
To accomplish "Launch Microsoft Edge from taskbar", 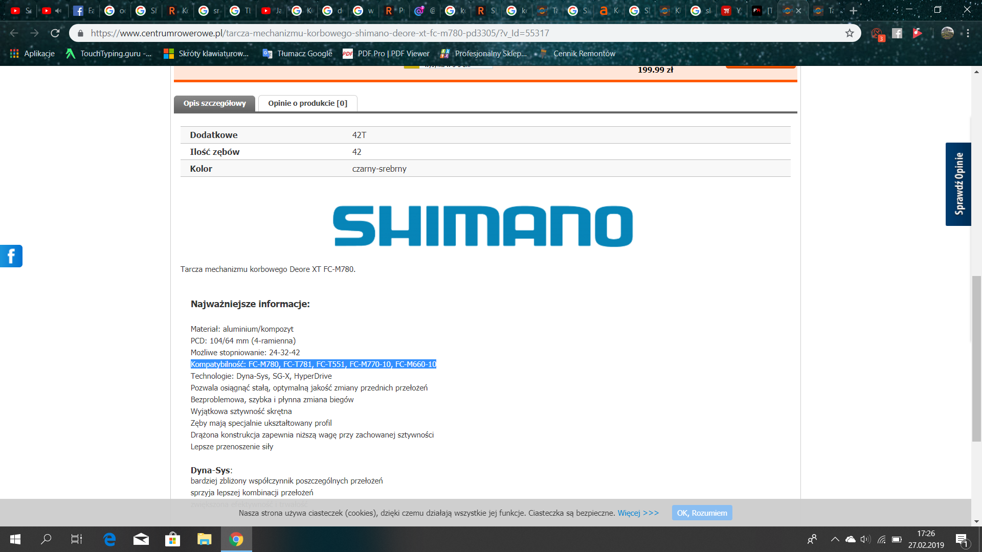I will pos(109,539).
